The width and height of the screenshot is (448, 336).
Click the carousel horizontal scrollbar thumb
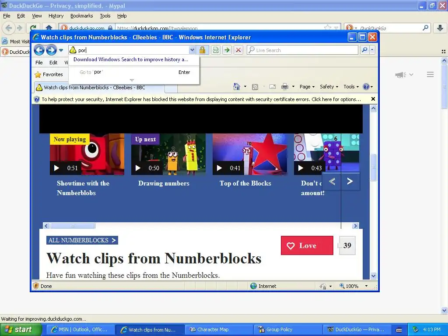click(x=73, y=226)
